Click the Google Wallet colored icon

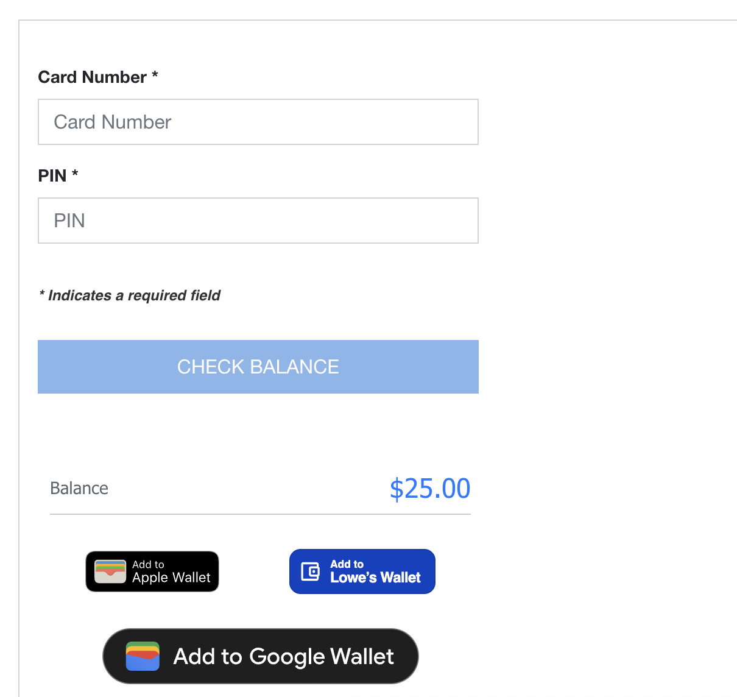pos(143,656)
